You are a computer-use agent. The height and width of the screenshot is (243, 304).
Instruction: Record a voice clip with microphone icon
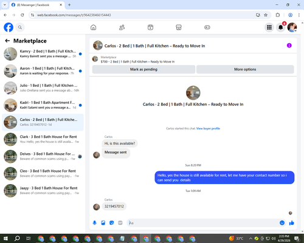tap(94, 223)
